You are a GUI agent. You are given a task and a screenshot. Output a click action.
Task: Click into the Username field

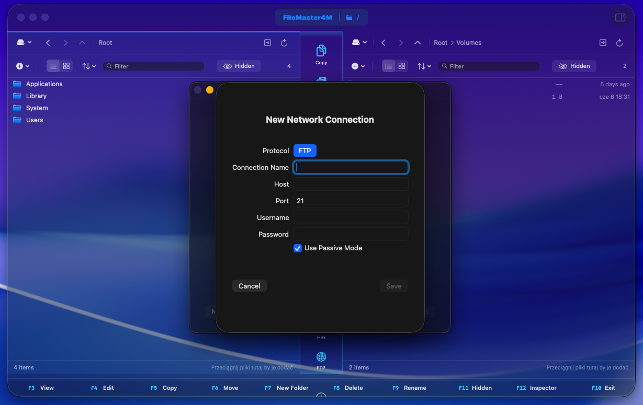click(x=351, y=217)
